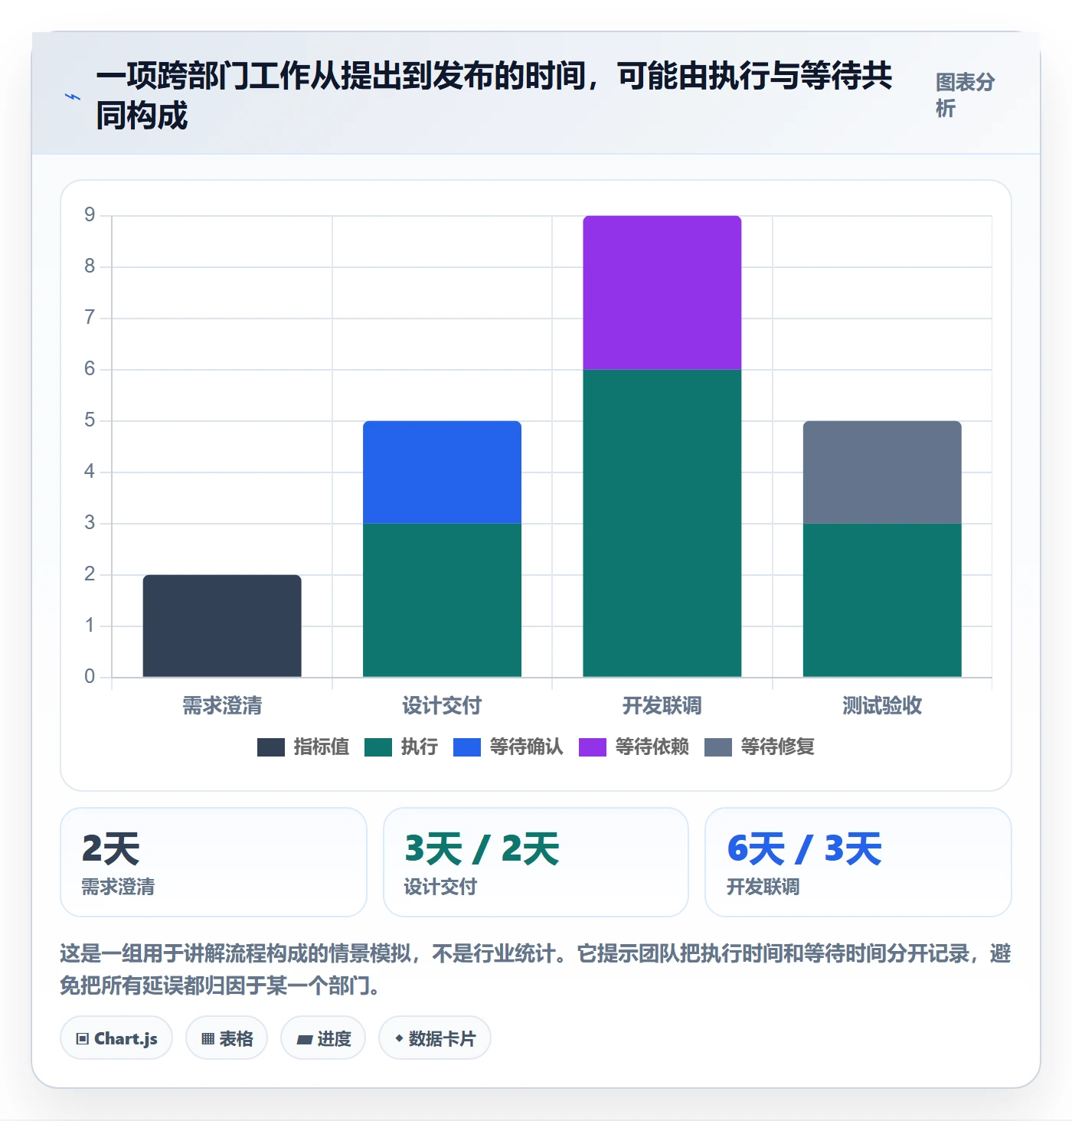The height and width of the screenshot is (1121, 1072).
Task: Select the 数据卡片 tag chip
Action: click(x=435, y=1038)
